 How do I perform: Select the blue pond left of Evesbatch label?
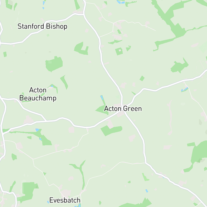(48, 202)
